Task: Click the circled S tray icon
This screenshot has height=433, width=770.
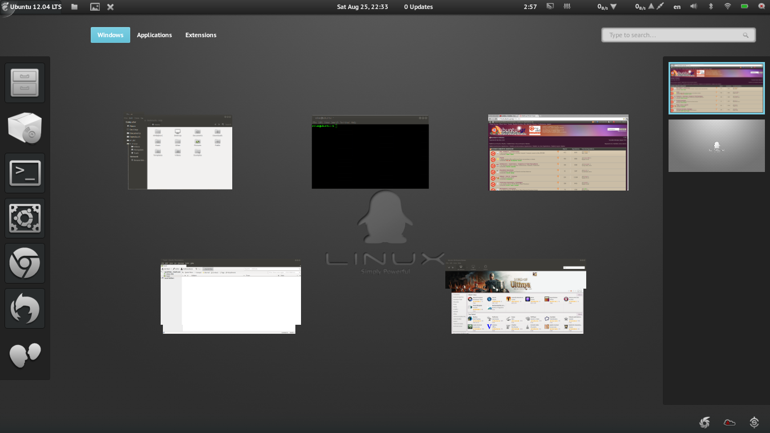Action: [755, 422]
